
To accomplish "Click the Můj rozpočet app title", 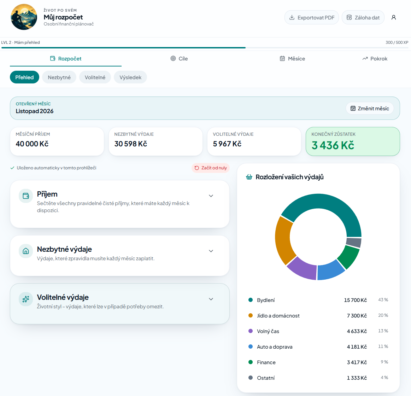I will pyautogui.click(x=63, y=17).
